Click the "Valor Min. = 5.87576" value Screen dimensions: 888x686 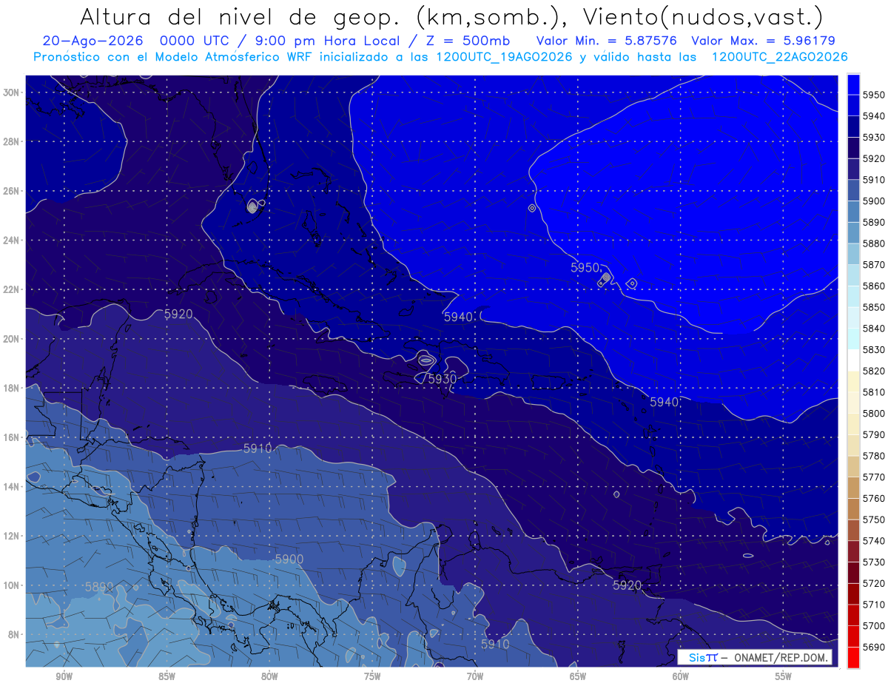(x=606, y=41)
